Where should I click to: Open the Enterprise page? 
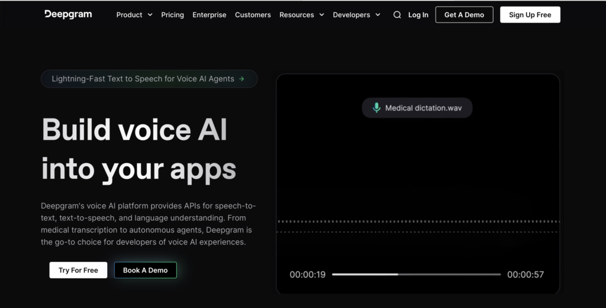tap(209, 15)
